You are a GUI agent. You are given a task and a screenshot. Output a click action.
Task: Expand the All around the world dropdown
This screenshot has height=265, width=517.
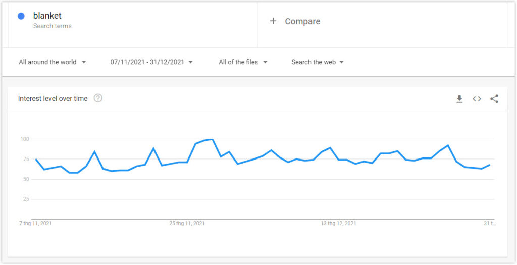pyautogui.click(x=53, y=62)
